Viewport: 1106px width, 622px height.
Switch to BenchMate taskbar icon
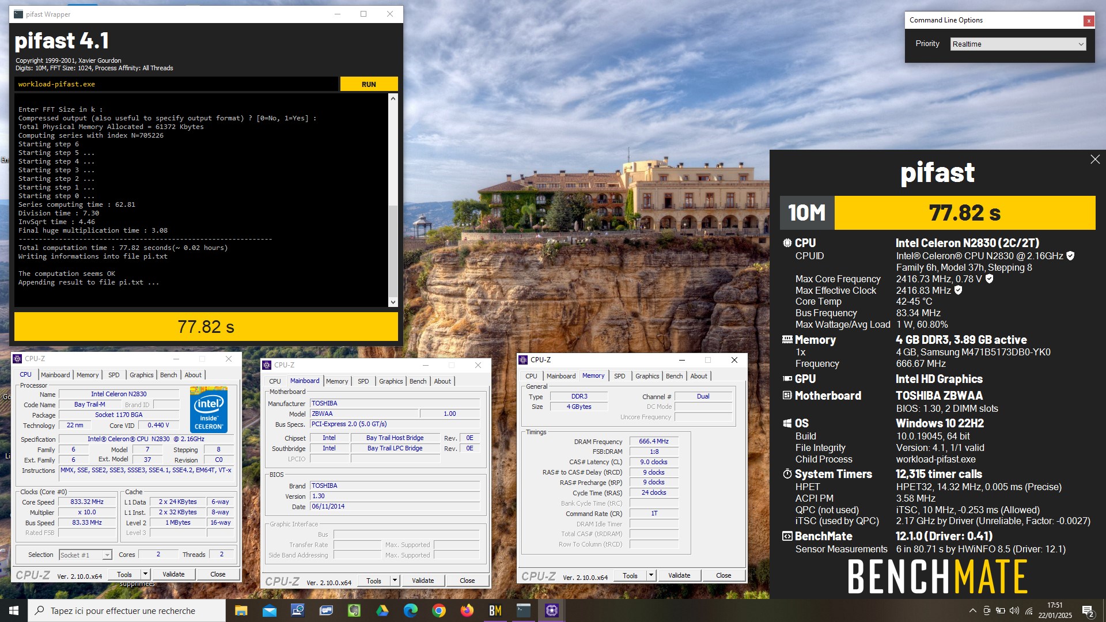[495, 610]
